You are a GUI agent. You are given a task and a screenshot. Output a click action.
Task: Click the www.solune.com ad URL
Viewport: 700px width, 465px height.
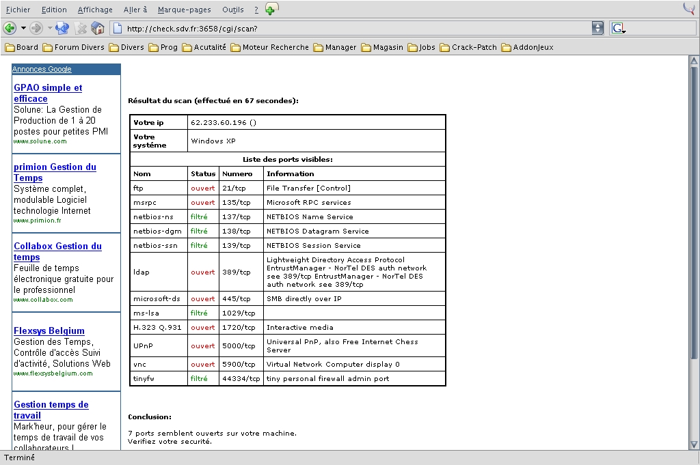coord(40,141)
